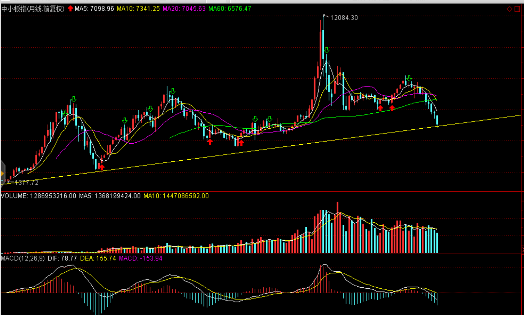This screenshot has width=524, height=315.
Task: Click the small cyan down-triangle on left edge
Action: tap(2, 181)
